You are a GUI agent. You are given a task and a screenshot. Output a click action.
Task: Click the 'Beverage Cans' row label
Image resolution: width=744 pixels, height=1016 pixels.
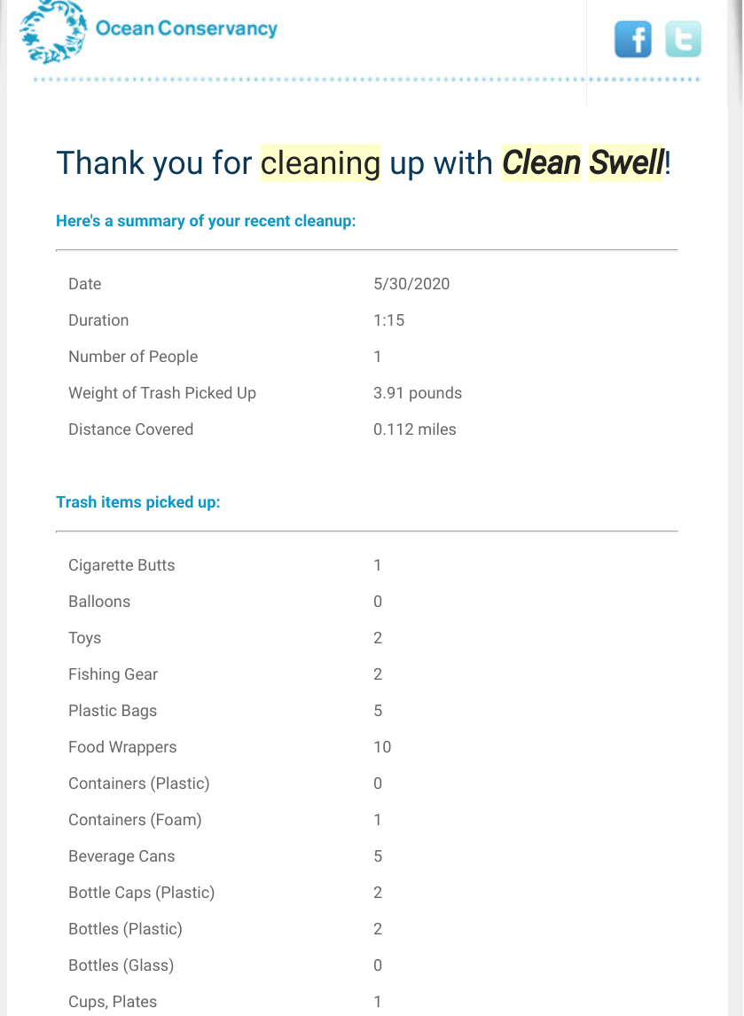click(121, 856)
